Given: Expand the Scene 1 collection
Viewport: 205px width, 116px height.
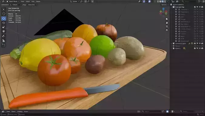Looking at the screenshot, I should [x=171, y=48].
